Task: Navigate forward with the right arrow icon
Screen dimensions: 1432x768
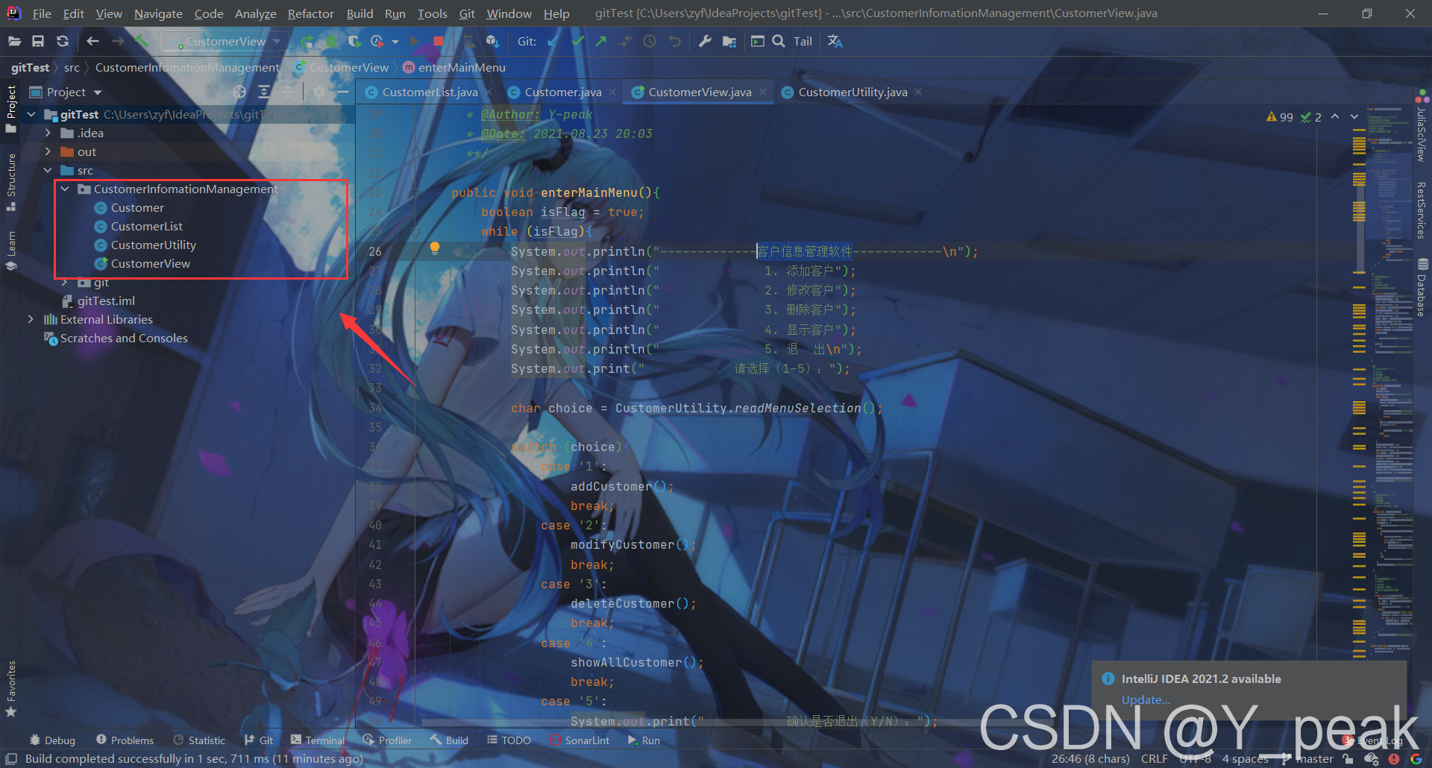Action: [118, 42]
